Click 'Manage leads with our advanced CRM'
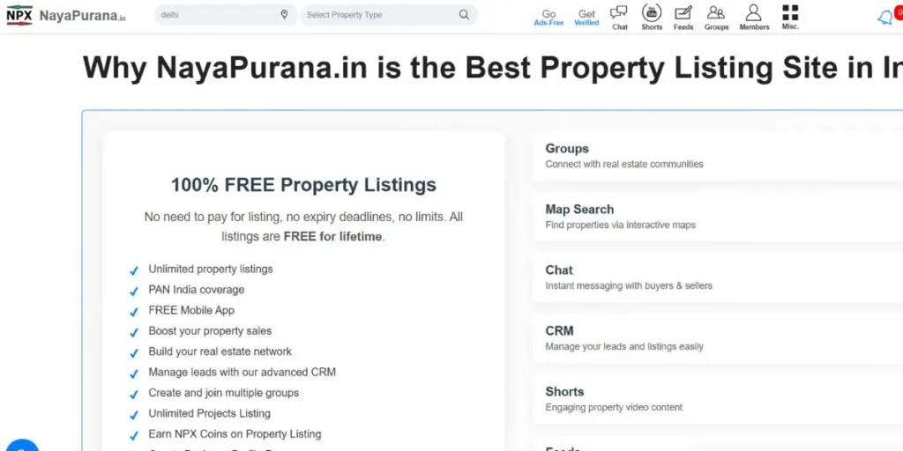Image resolution: width=903 pixels, height=451 pixels. [242, 373]
